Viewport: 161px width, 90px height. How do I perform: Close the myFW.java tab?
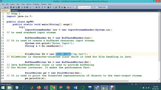(9, 10)
